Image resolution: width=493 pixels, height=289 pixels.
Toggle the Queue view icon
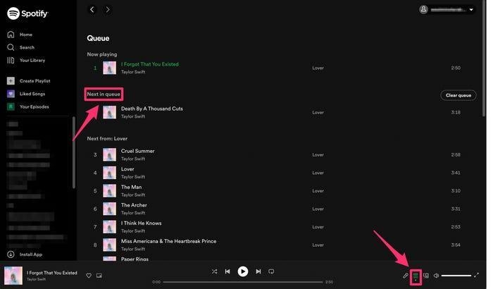pos(416,276)
